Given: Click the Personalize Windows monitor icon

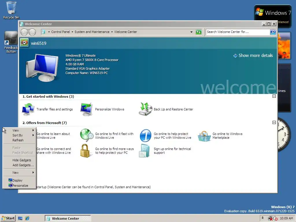Looking at the screenshot, I should pyautogui.click(x=86, y=109).
